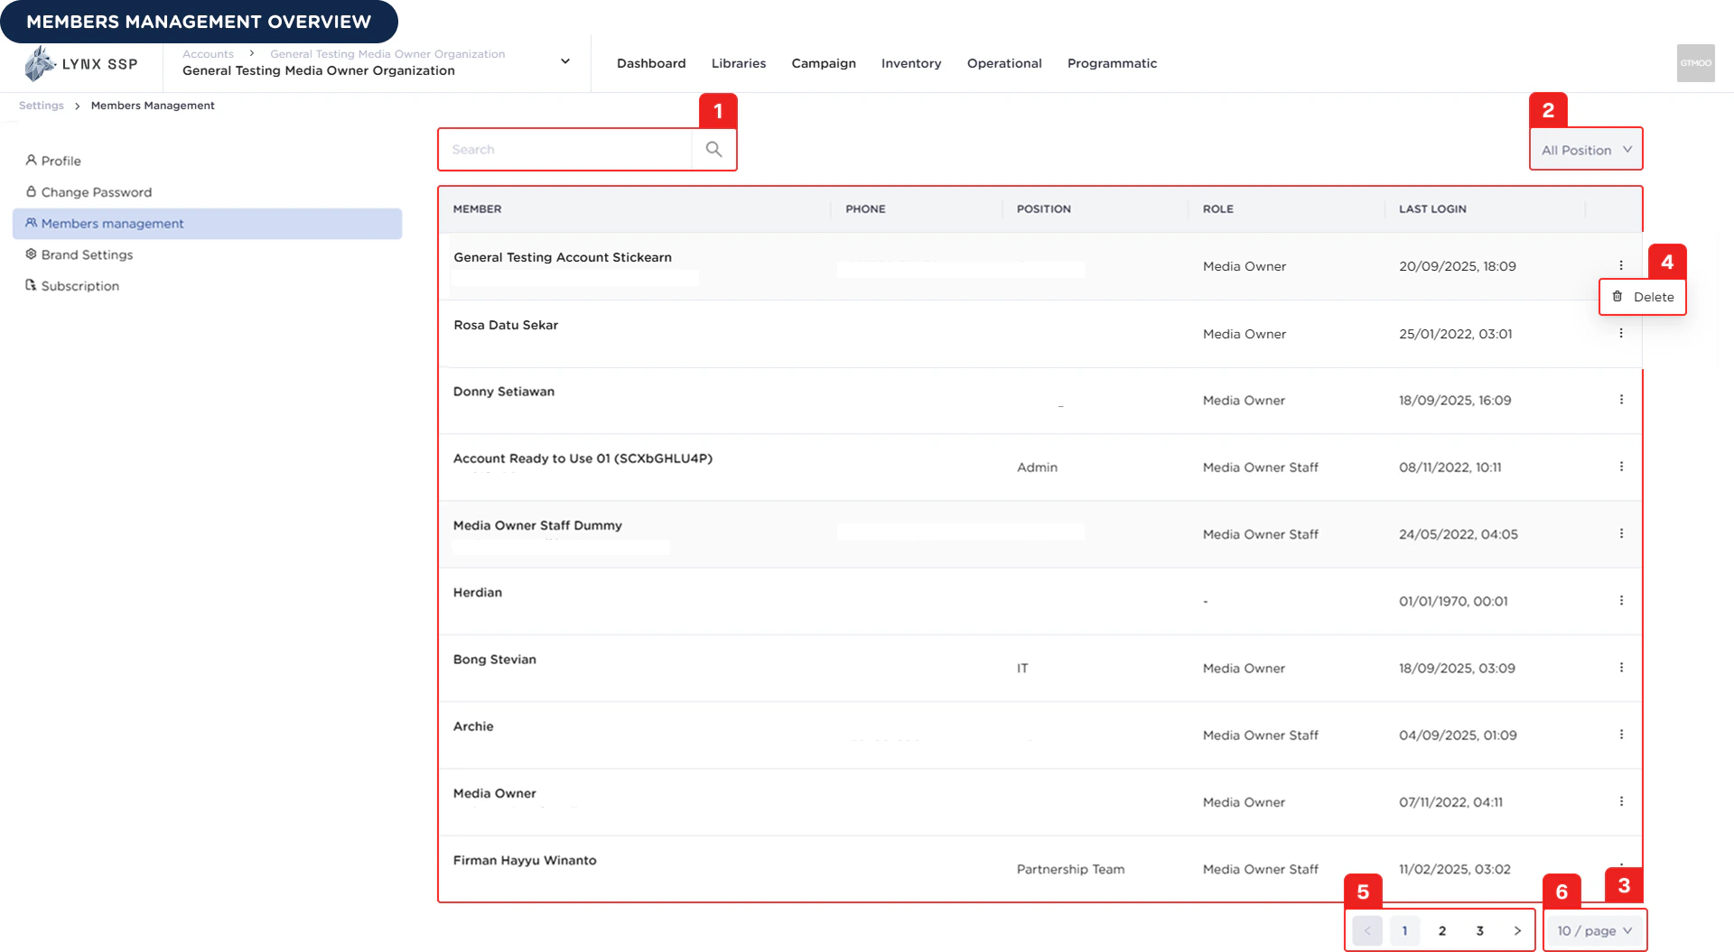Open the Inventory menu item
The image size is (1734, 952).
[910, 63]
